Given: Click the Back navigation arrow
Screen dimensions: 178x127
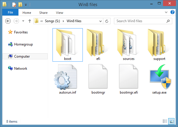Looking at the screenshot, I should (x=8, y=21).
